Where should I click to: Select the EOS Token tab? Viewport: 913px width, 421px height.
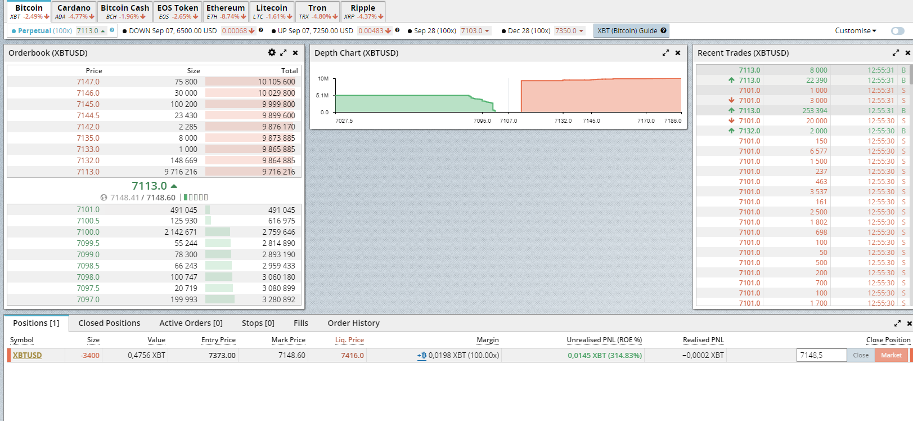[x=178, y=12]
